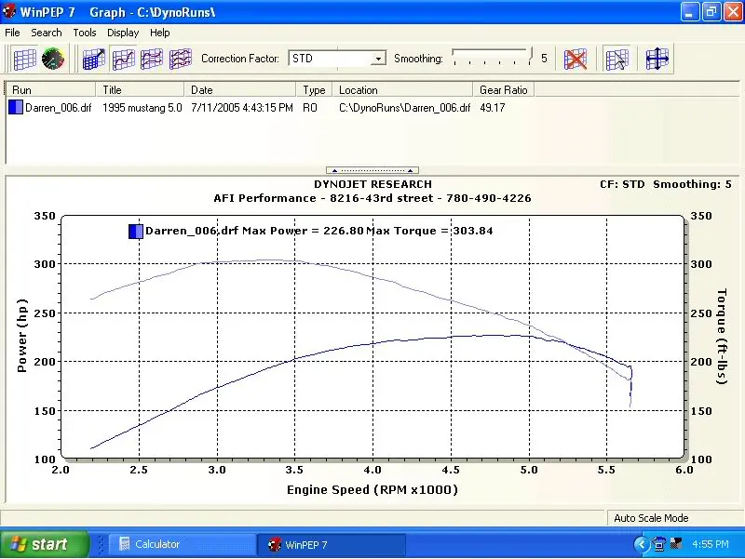The width and height of the screenshot is (745, 559).
Task: Click the date '7/11/2005 4:43:15 PM'
Action: click(x=242, y=108)
